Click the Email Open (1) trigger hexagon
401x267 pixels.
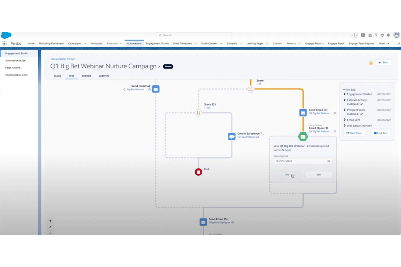(x=303, y=137)
